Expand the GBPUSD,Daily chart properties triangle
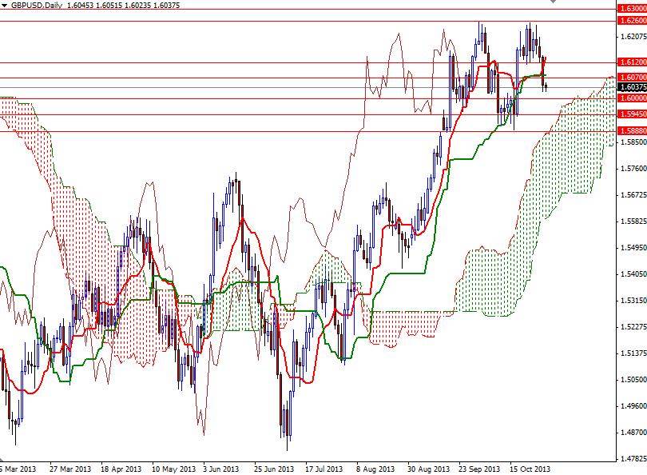Viewport: 647px width, 475px height. point(6,6)
